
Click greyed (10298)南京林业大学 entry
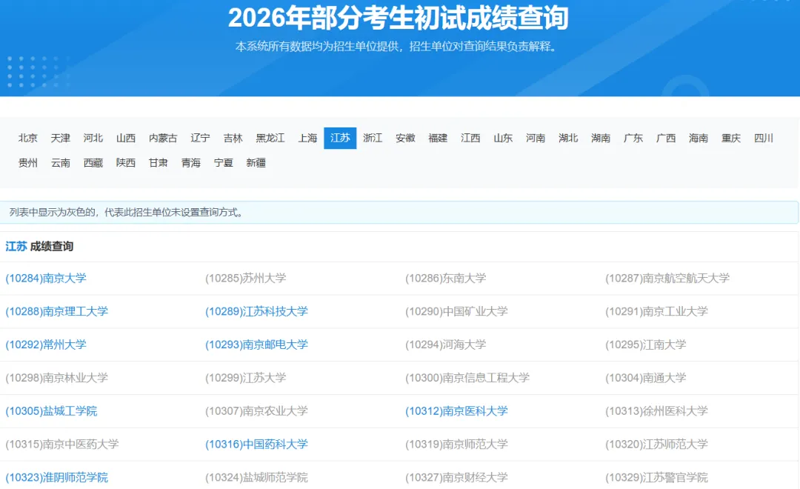point(56,378)
